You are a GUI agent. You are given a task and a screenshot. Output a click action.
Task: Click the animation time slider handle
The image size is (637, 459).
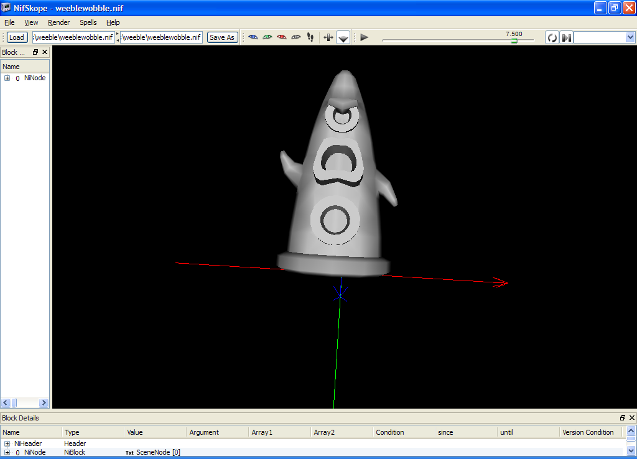point(514,40)
